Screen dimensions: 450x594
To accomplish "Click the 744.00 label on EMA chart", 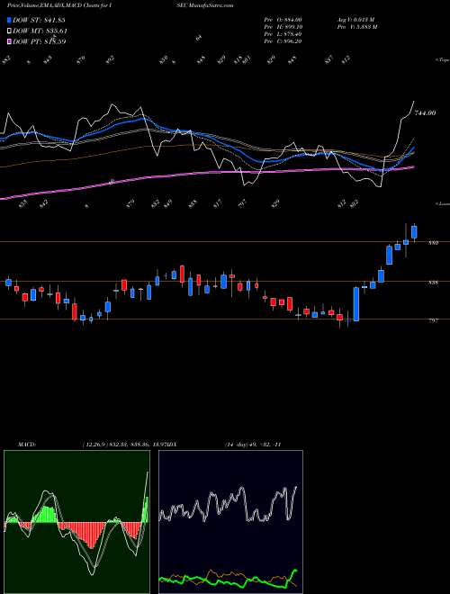I will coord(425,112).
